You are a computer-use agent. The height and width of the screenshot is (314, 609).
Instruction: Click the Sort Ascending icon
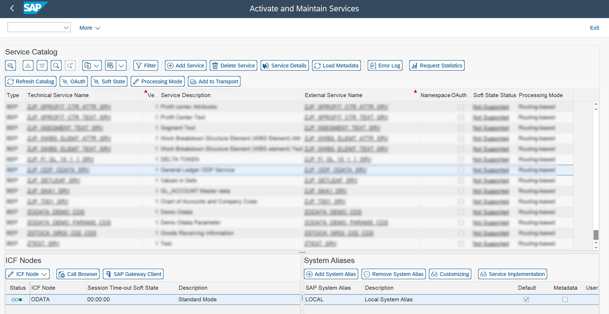pyautogui.click(x=28, y=65)
